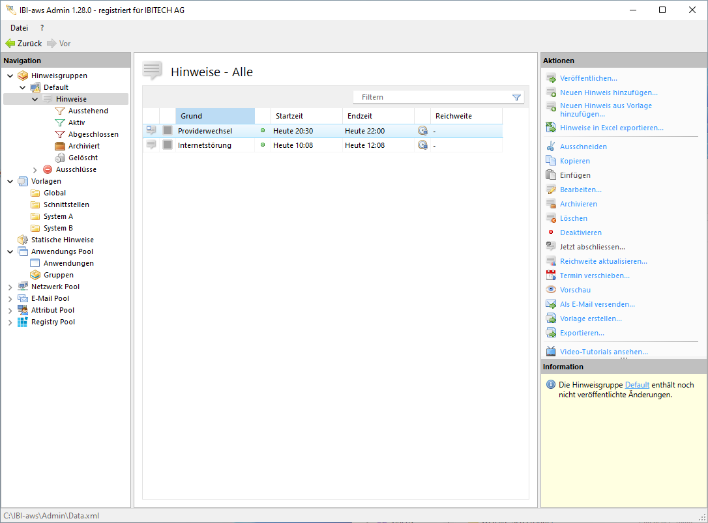Click the Ausschneiden scissors icon

[551, 147]
